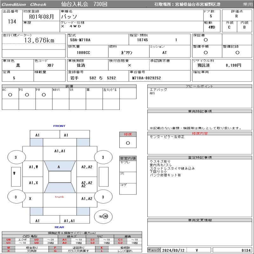The height and width of the screenshot is (254, 254).
Task: Click first registration R01年08月
Action: click(x=42, y=17)
